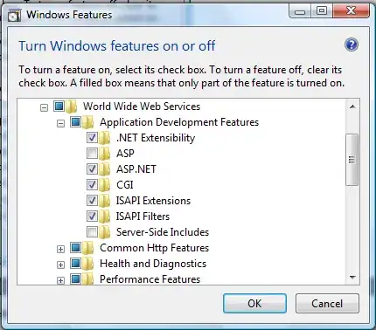Select the Application Development Features label
This screenshot has width=376, height=330.
tap(179, 122)
